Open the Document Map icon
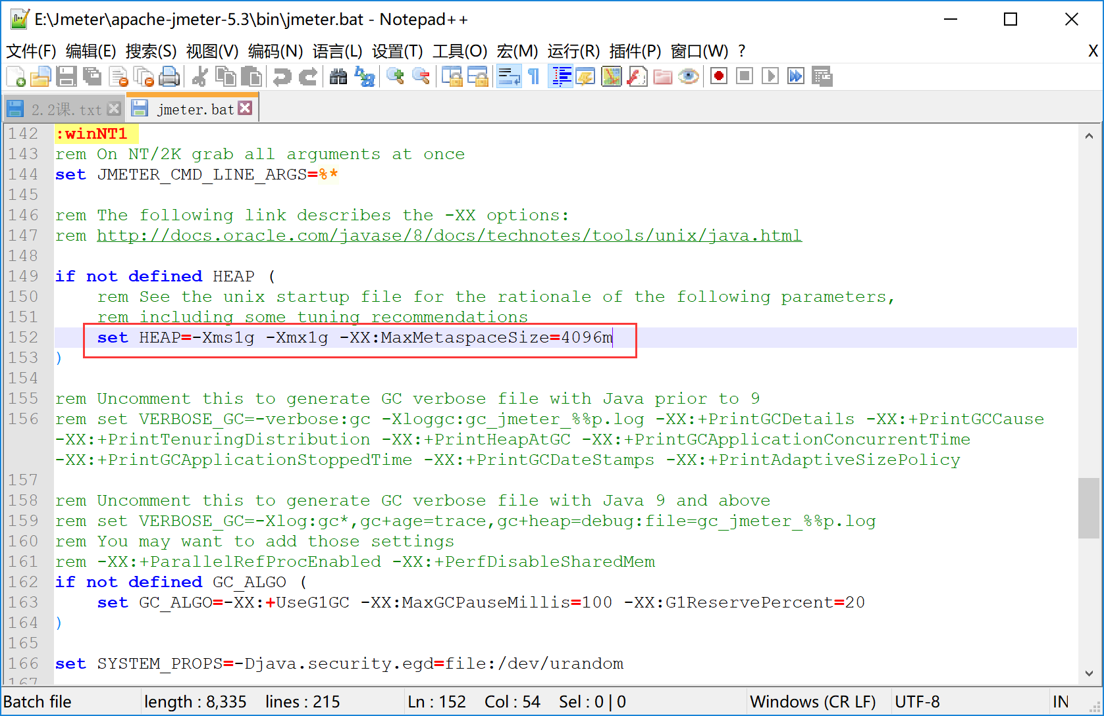This screenshot has height=716, width=1104. coord(612,76)
